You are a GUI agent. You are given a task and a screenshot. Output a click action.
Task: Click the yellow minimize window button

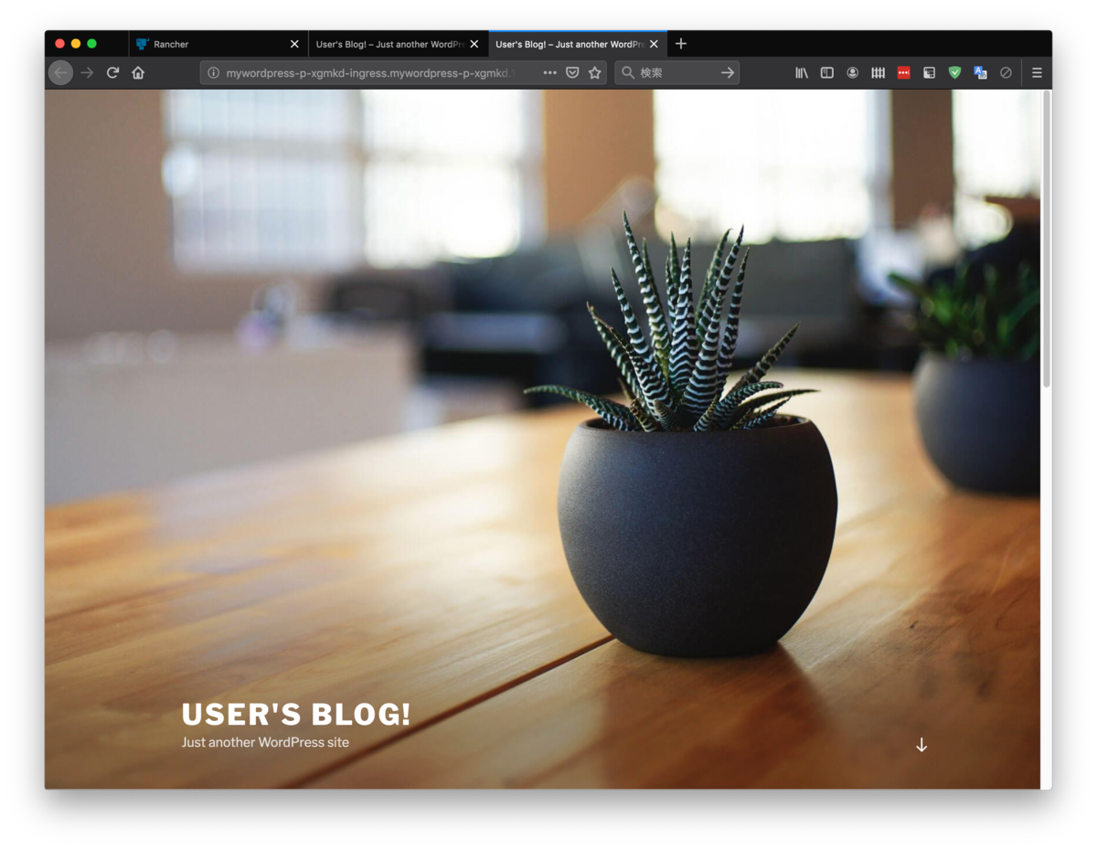coord(76,44)
